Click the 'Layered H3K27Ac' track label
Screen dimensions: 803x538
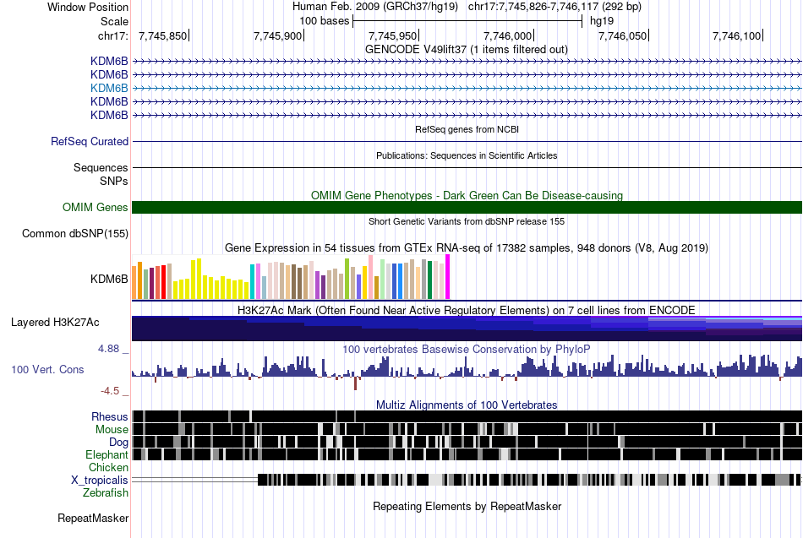tap(55, 323)
